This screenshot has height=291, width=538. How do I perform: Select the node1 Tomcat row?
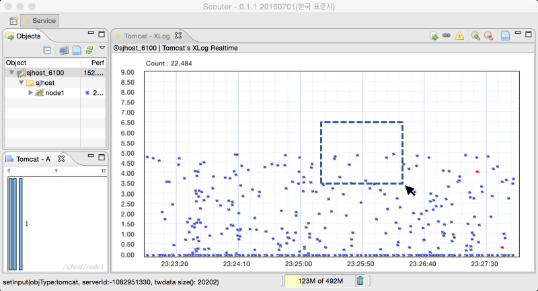click(55, 93)
